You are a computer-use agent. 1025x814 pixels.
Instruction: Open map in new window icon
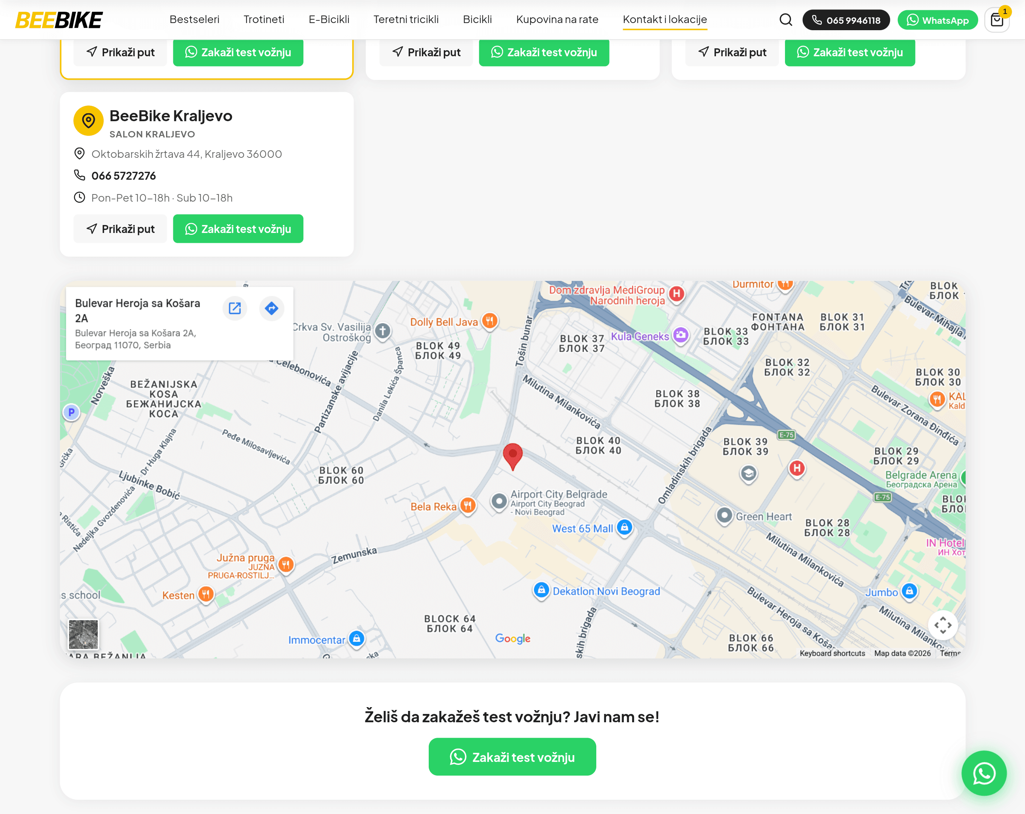(235, 308)
